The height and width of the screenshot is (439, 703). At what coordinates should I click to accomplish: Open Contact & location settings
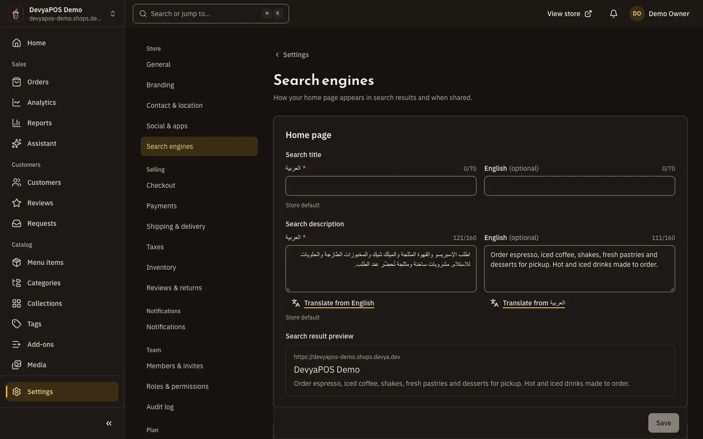pyautogui.click(x=199, y=105)
